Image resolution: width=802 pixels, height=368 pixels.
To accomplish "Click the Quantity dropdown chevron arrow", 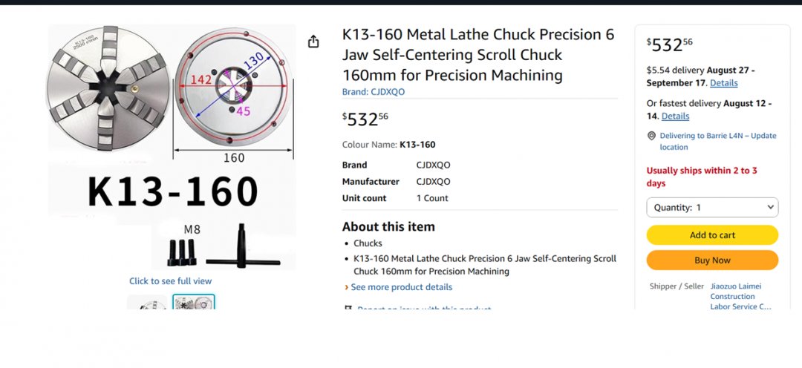I will click(770, 208).
